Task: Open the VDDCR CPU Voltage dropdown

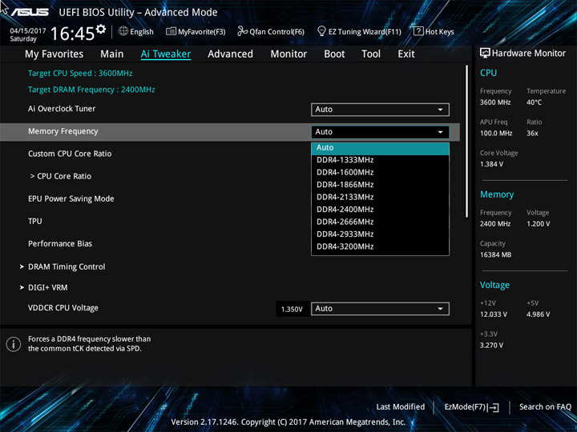Action: point(380,309)
